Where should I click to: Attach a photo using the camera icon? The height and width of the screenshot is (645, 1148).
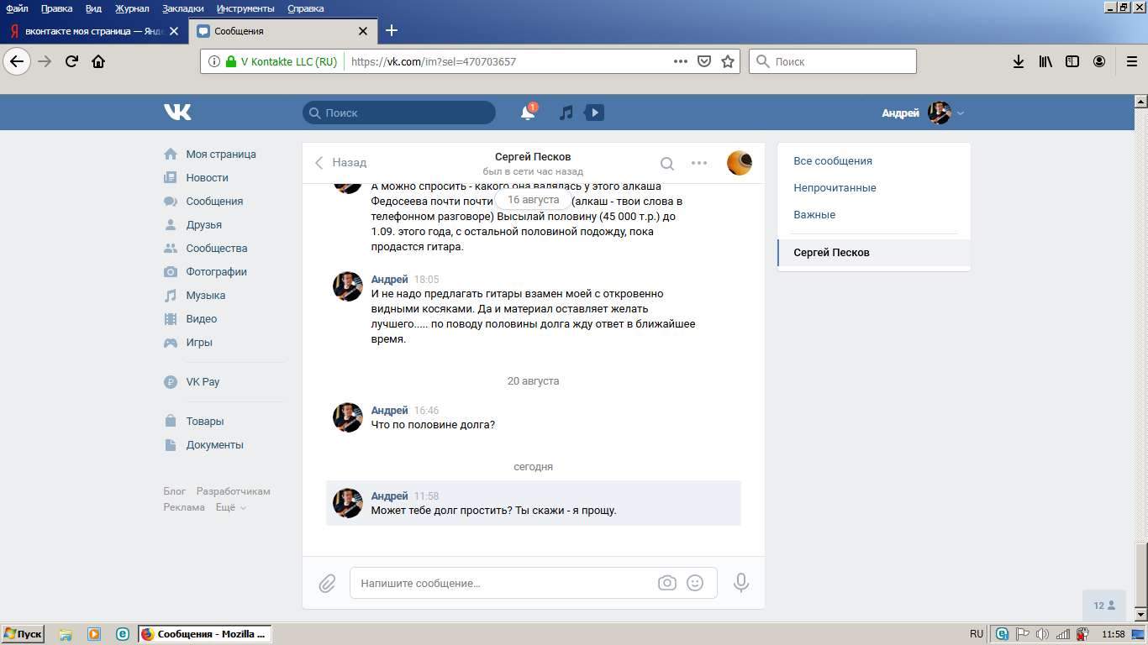coord(667,583)
